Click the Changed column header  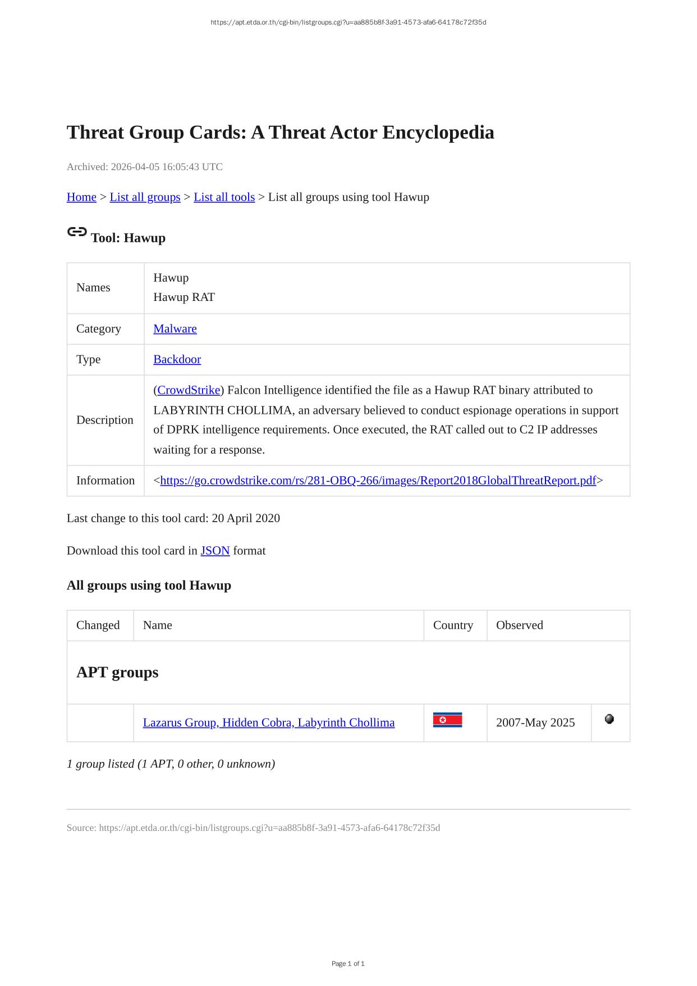[x=98, y=626]
